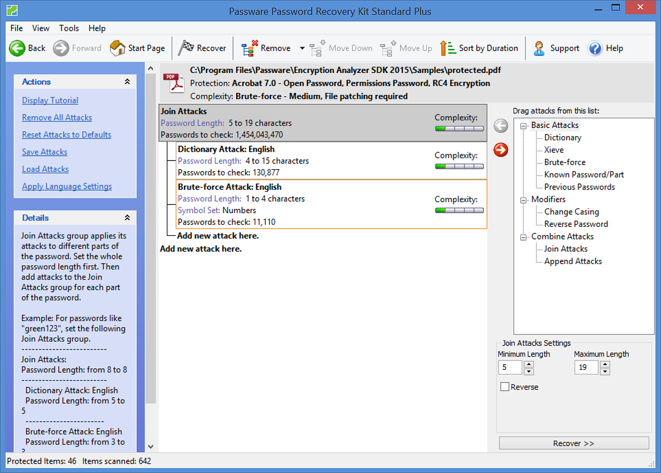Collapse the Basic Attacks tree node
This screenshot has width=661, height=473.
[x=523, y=125]
